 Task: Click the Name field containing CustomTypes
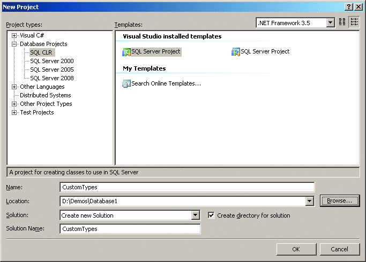pos(187,187)
